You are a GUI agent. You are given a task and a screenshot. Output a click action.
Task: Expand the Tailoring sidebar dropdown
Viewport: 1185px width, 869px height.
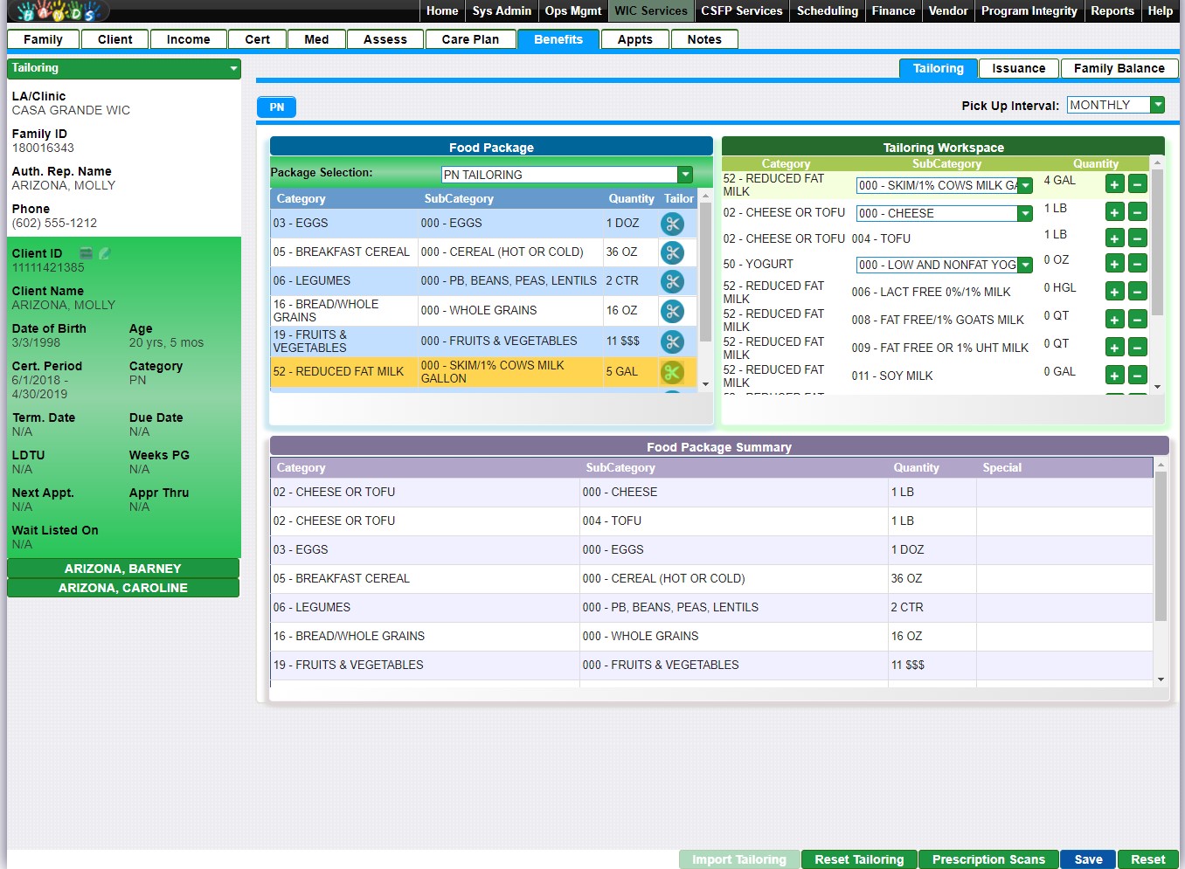coord(233,68)
